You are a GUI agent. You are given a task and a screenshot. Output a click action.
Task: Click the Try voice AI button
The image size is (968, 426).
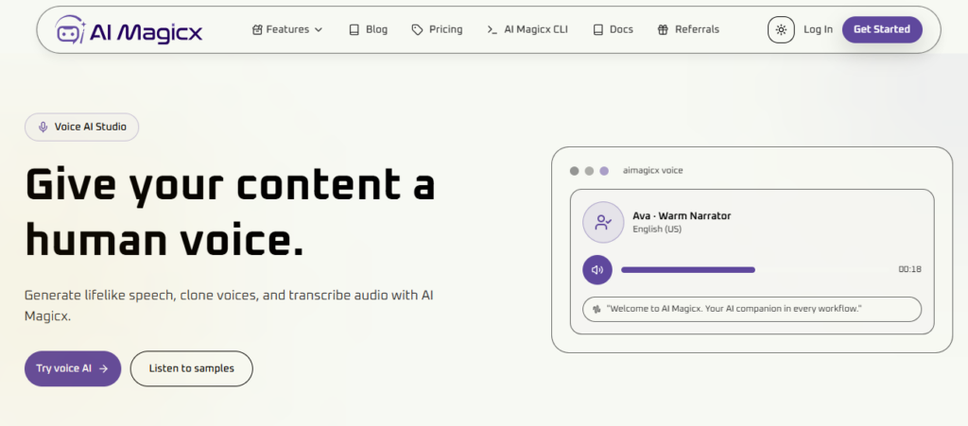pos(73,368)
